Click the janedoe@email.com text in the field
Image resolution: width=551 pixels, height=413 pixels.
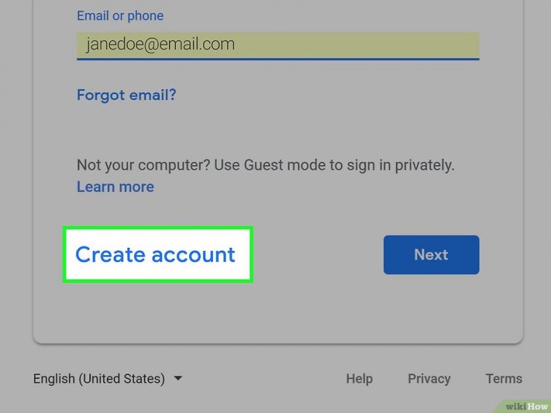[160, 44]
